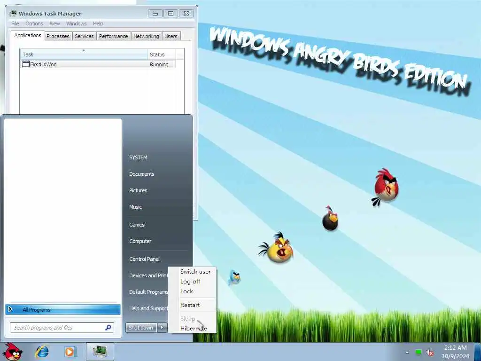This screenshot has height=361, width=481.
Task: Show hidden tray icons arrow
Action: click(x=407, y=352)
